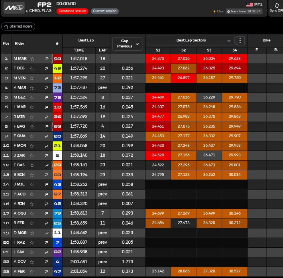
Task: Open the three-dot sectors options menu
Action: click(240, 40)
